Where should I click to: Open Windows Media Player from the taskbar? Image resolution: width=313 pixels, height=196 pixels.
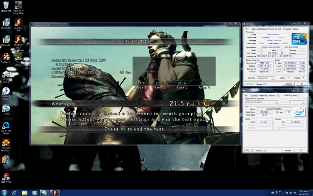pyautogui.click(x=34, y=193)
